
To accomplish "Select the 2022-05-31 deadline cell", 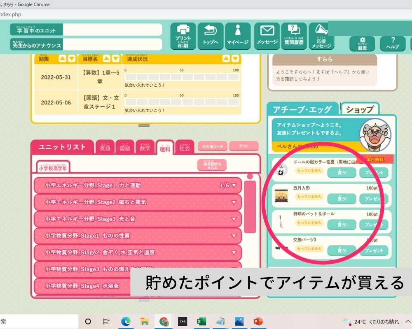I will click(x=56, y=77).
